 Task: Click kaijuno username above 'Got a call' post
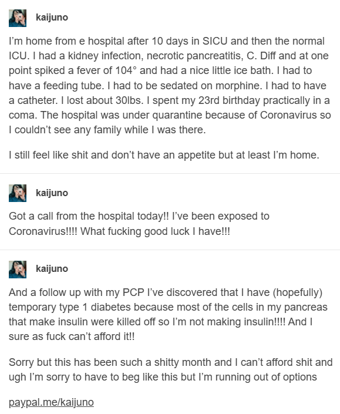[52, 193]
